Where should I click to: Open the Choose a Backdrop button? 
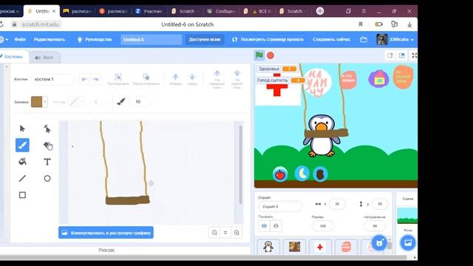tap(408, 243)
